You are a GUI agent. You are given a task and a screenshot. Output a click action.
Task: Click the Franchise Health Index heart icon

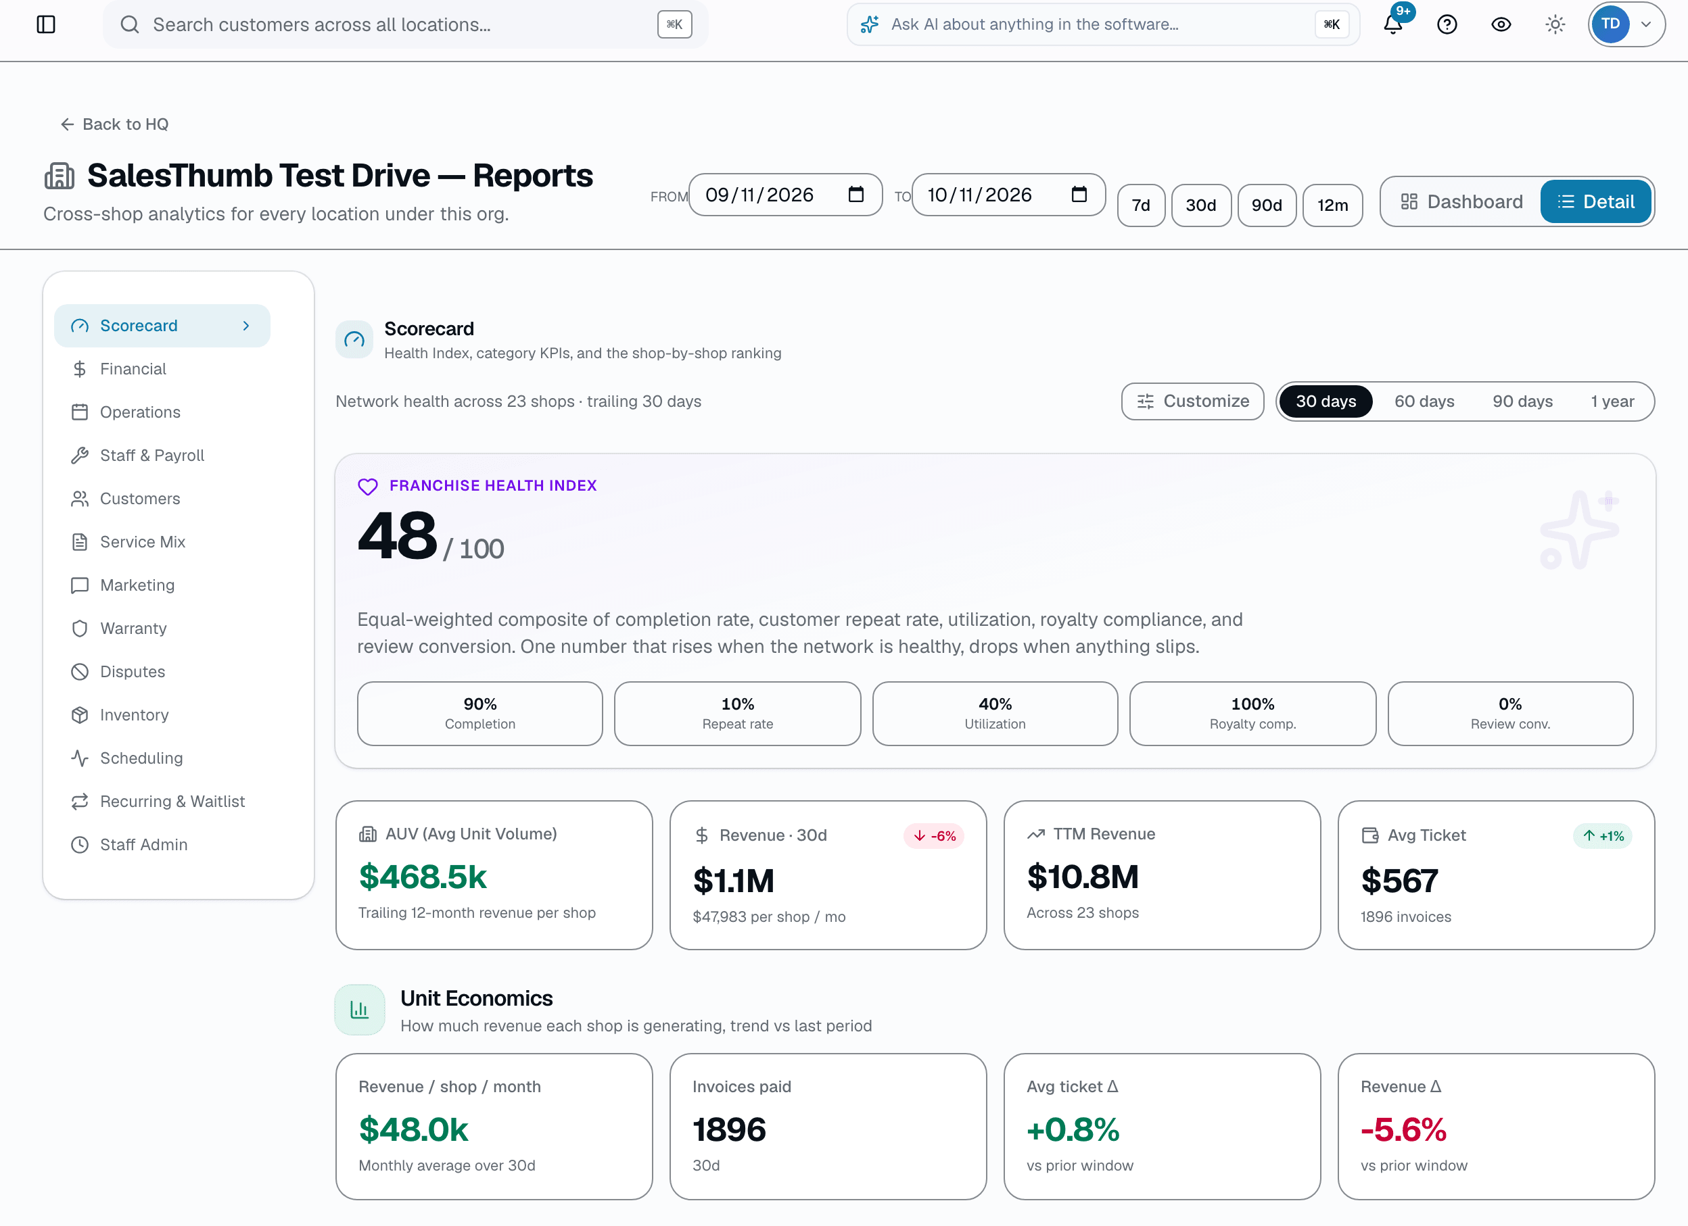(368, 487)
